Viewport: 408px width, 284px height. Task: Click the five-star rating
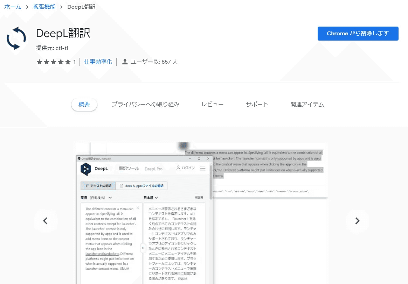[54, 62]
